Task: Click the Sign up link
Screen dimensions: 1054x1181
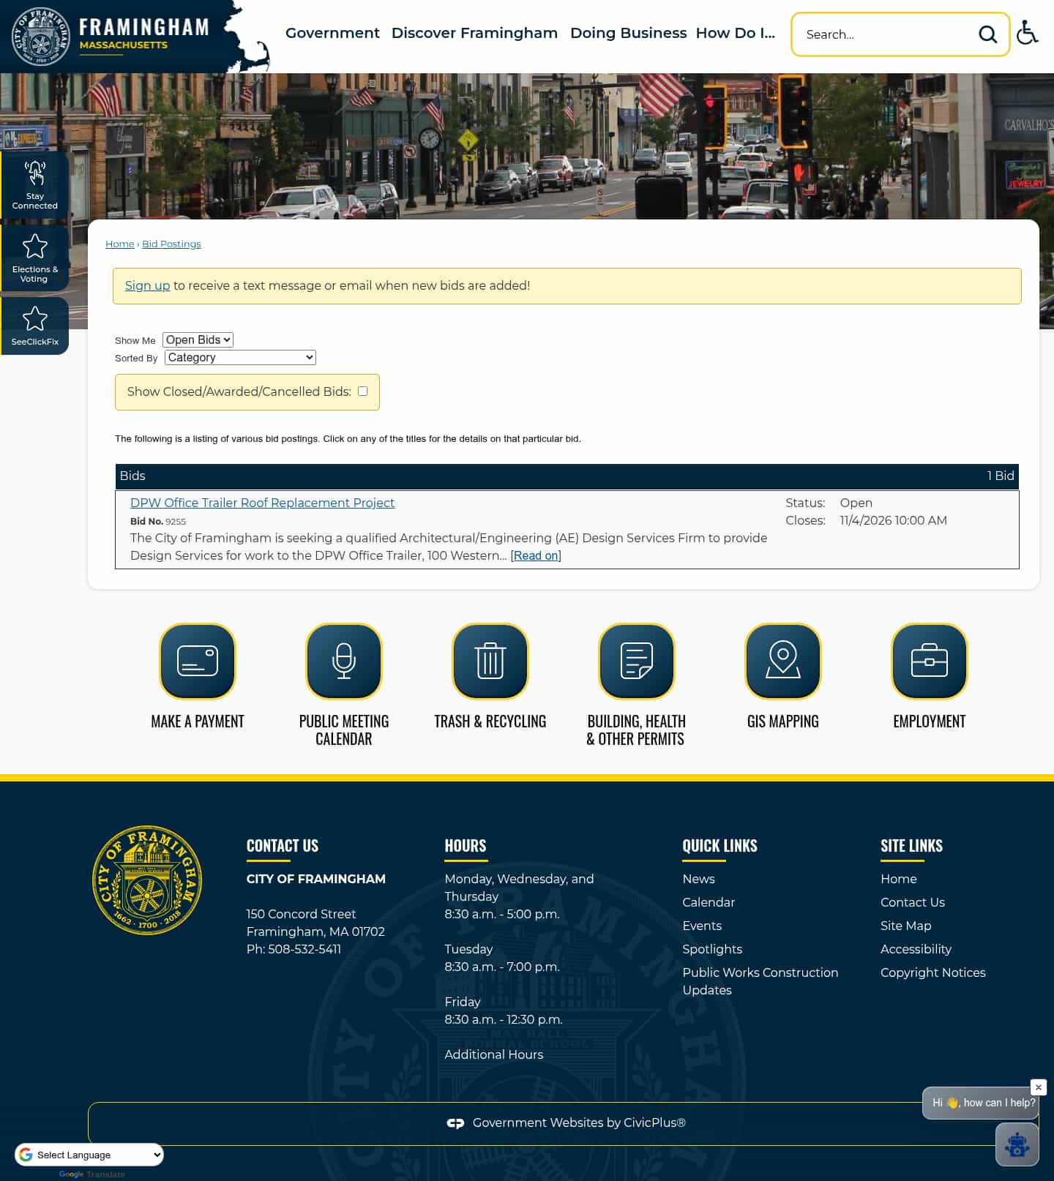Action: [x=147, y=285]
